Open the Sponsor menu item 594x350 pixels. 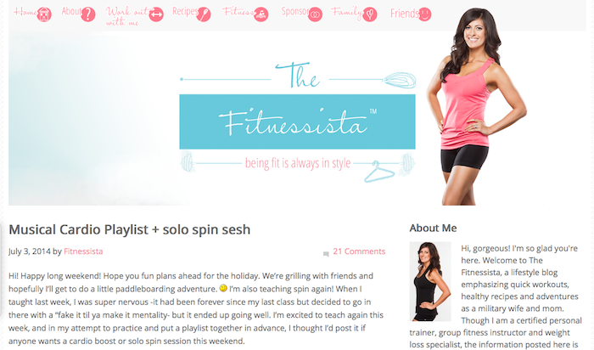294,11
